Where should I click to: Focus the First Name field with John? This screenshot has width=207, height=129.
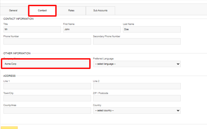(92, 29)
